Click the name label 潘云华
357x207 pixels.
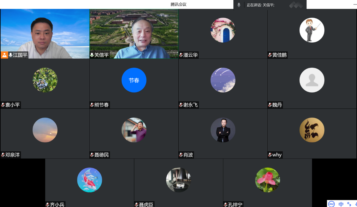tap(190, 55)
